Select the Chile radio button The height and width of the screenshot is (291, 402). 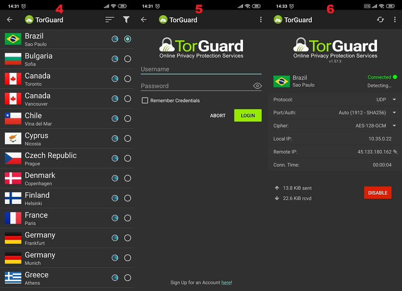tap(127, 119)
